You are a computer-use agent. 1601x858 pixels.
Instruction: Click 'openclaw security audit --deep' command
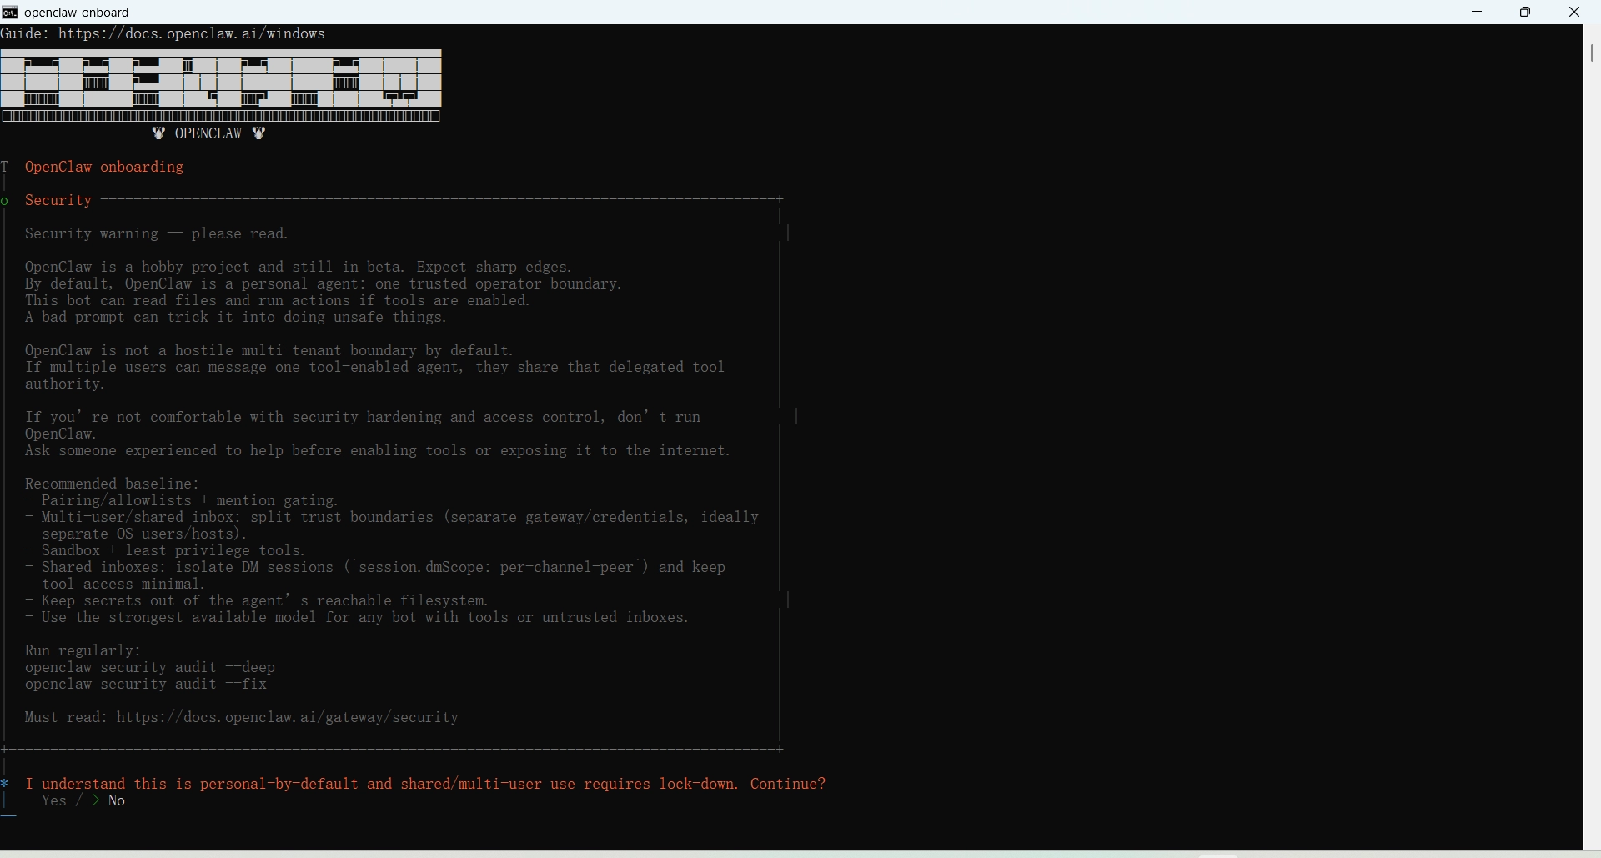[x=150, y=668]
